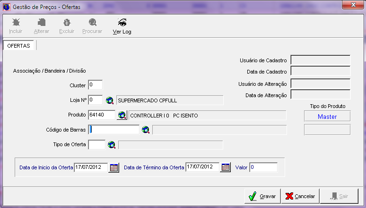Click the Cancelar button

pos(300,196)
